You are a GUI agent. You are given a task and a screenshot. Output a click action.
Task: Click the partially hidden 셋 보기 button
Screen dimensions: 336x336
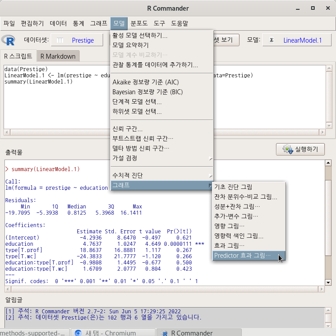(226, 40)
